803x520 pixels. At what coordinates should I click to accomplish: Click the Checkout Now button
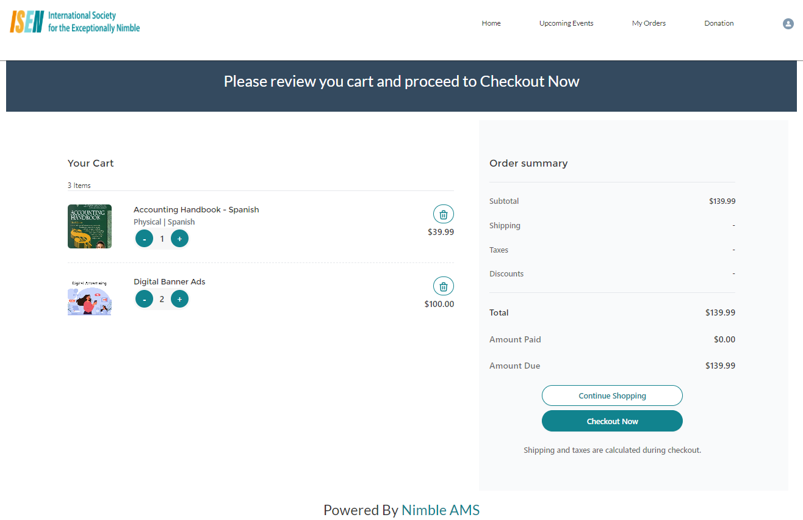pyautogui.click(x=612, y=421)
